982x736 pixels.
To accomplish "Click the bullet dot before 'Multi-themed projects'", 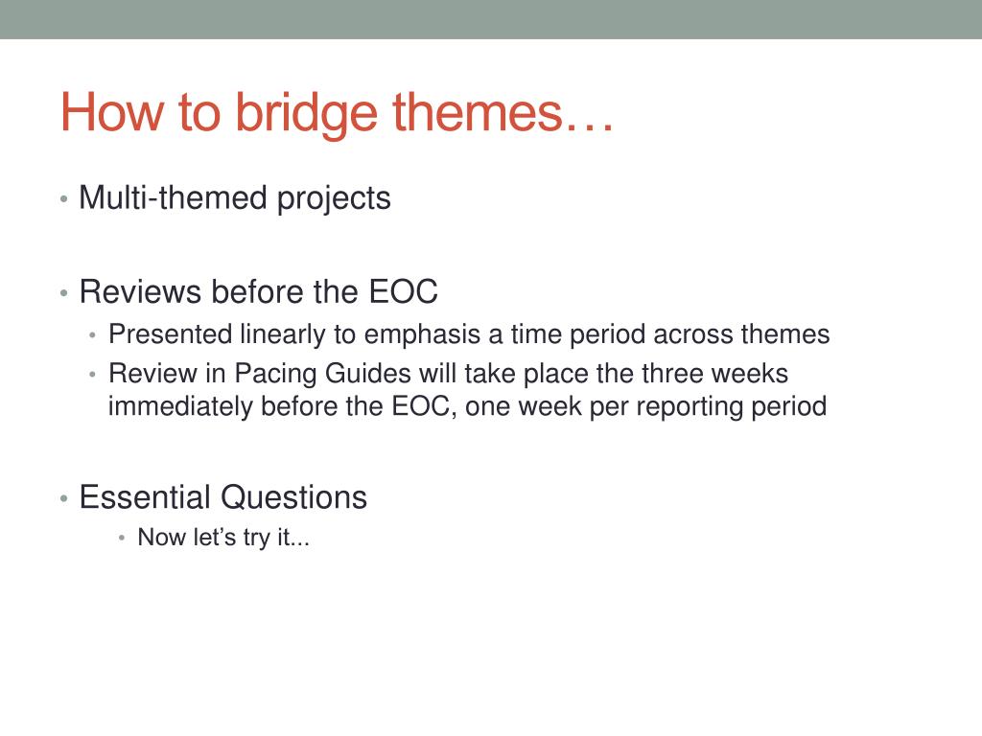I will [64, 199].
